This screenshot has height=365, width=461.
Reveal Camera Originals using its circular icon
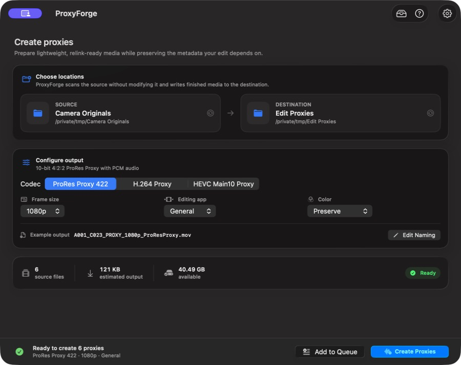click(x=210, y=113)
